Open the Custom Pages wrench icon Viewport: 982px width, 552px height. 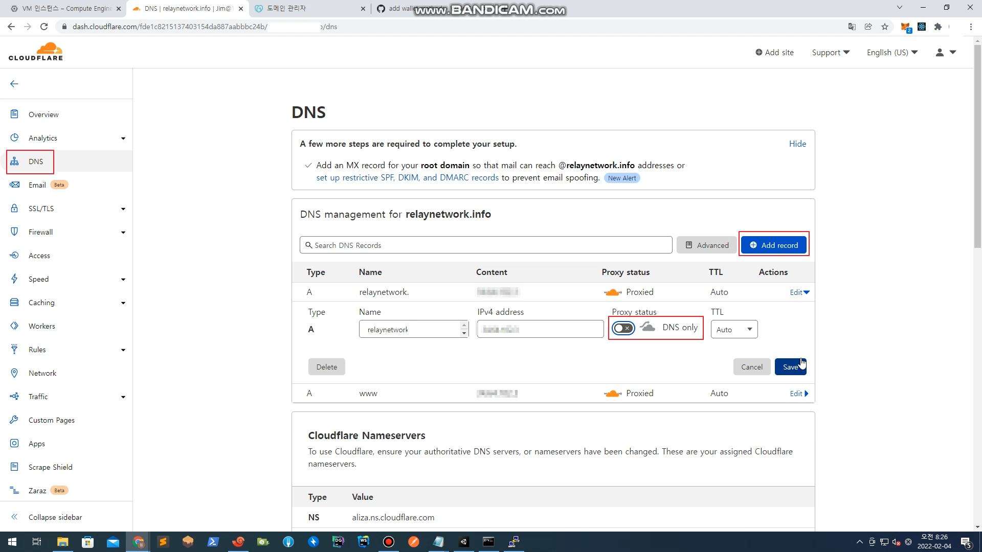[14, 420]
